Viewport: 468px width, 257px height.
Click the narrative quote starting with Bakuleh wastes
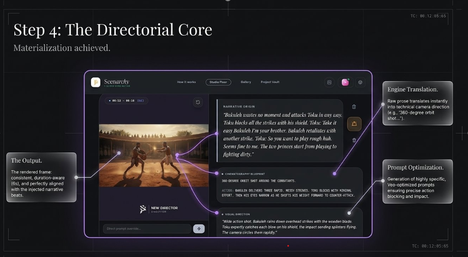pos(282,135)
